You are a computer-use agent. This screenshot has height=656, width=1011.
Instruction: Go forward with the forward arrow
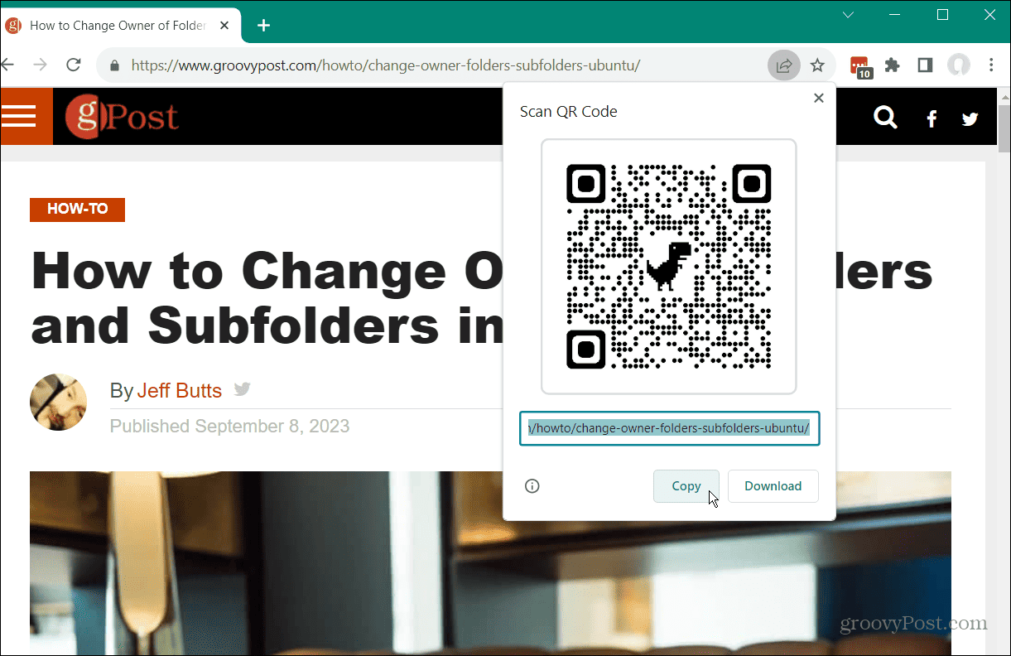point(40,65)
